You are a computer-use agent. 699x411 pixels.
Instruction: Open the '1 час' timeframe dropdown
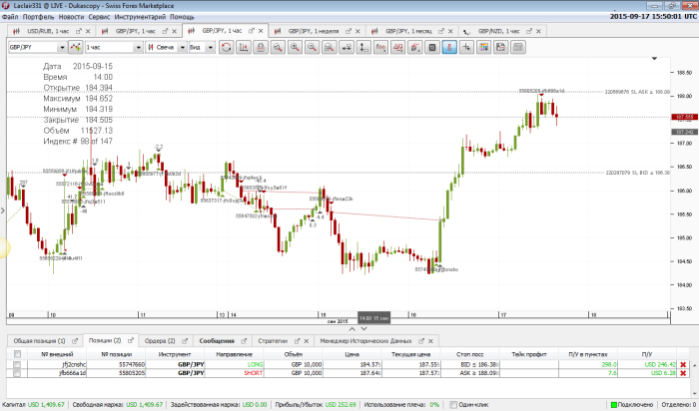tap(138, 47)
